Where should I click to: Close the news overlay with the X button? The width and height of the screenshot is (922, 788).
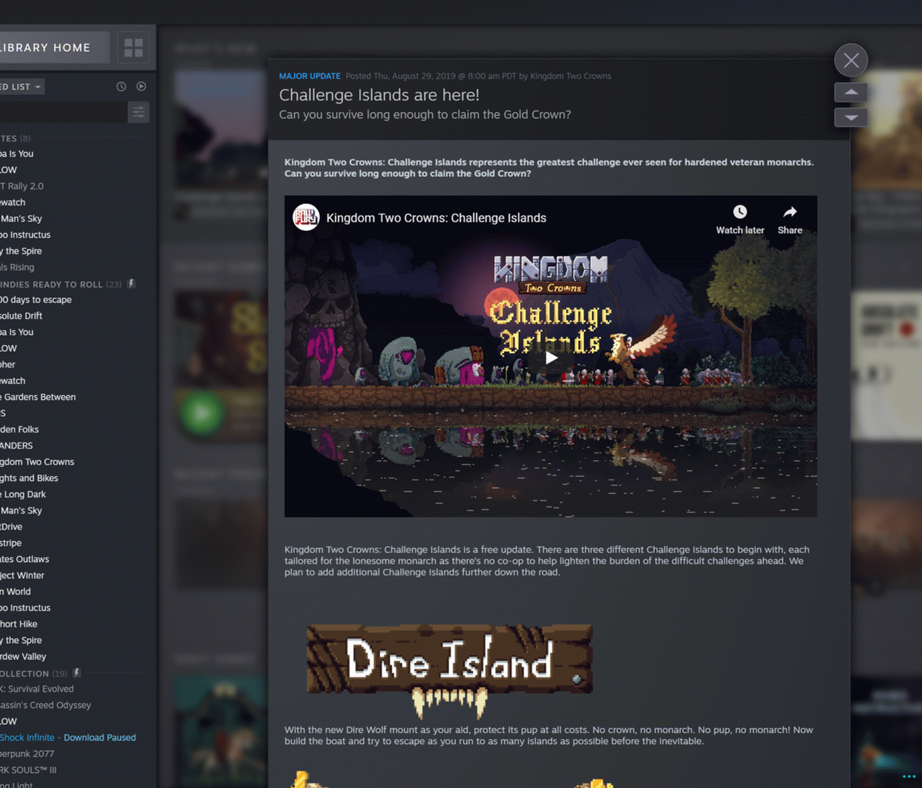[x=851, y=61]
